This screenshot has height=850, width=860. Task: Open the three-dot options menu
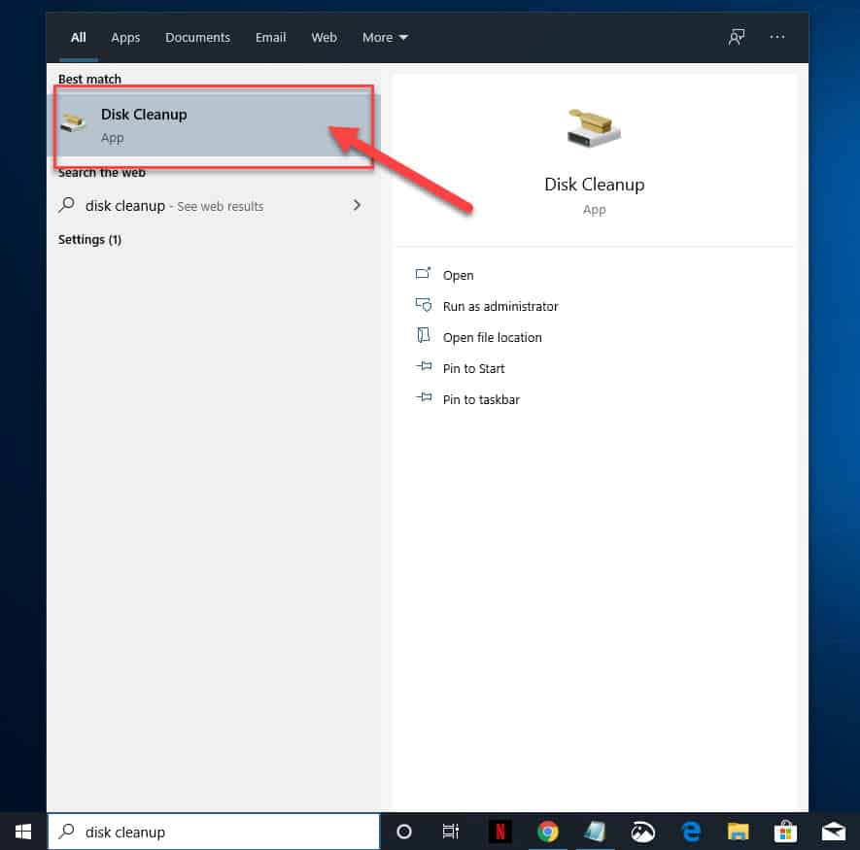point(776,37)
